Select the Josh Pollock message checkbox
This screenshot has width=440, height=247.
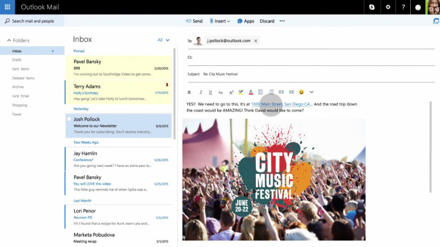[x=69, y=119]
